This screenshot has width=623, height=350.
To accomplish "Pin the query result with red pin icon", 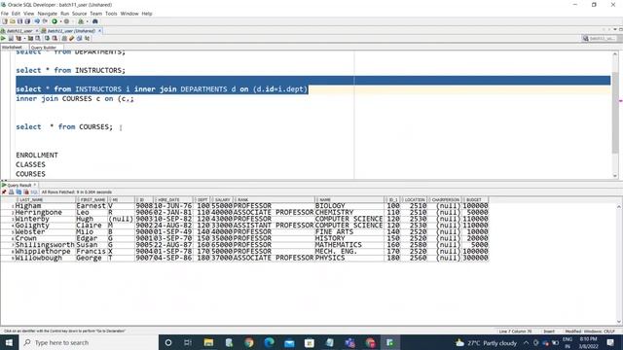I will [4, 192].
